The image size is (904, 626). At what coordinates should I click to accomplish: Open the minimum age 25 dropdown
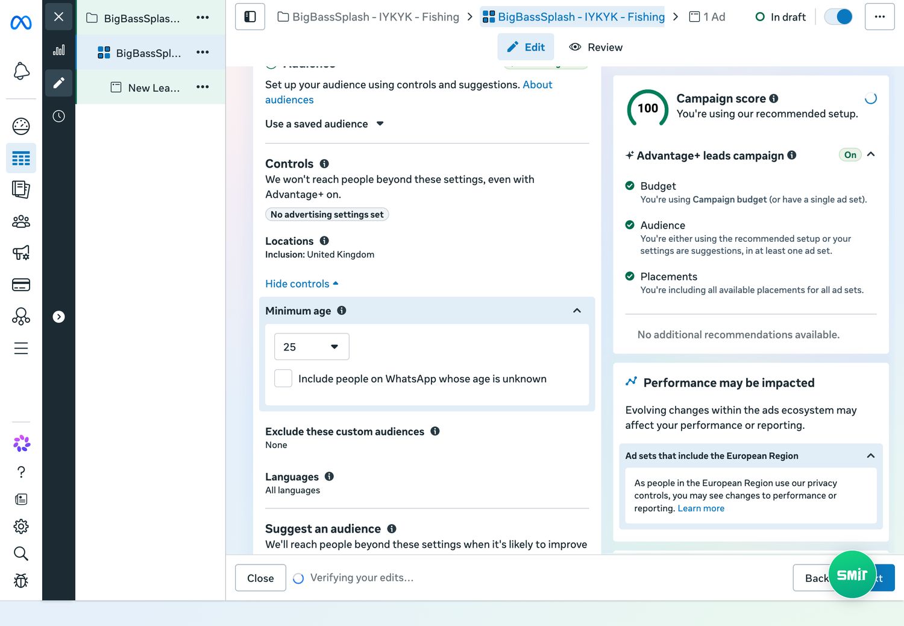pyautogui.click(x=312, y=347)
